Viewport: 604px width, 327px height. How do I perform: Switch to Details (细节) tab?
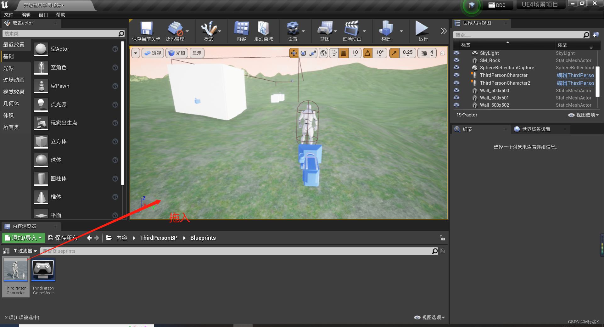pyautogui.click(x=467, y=129)
